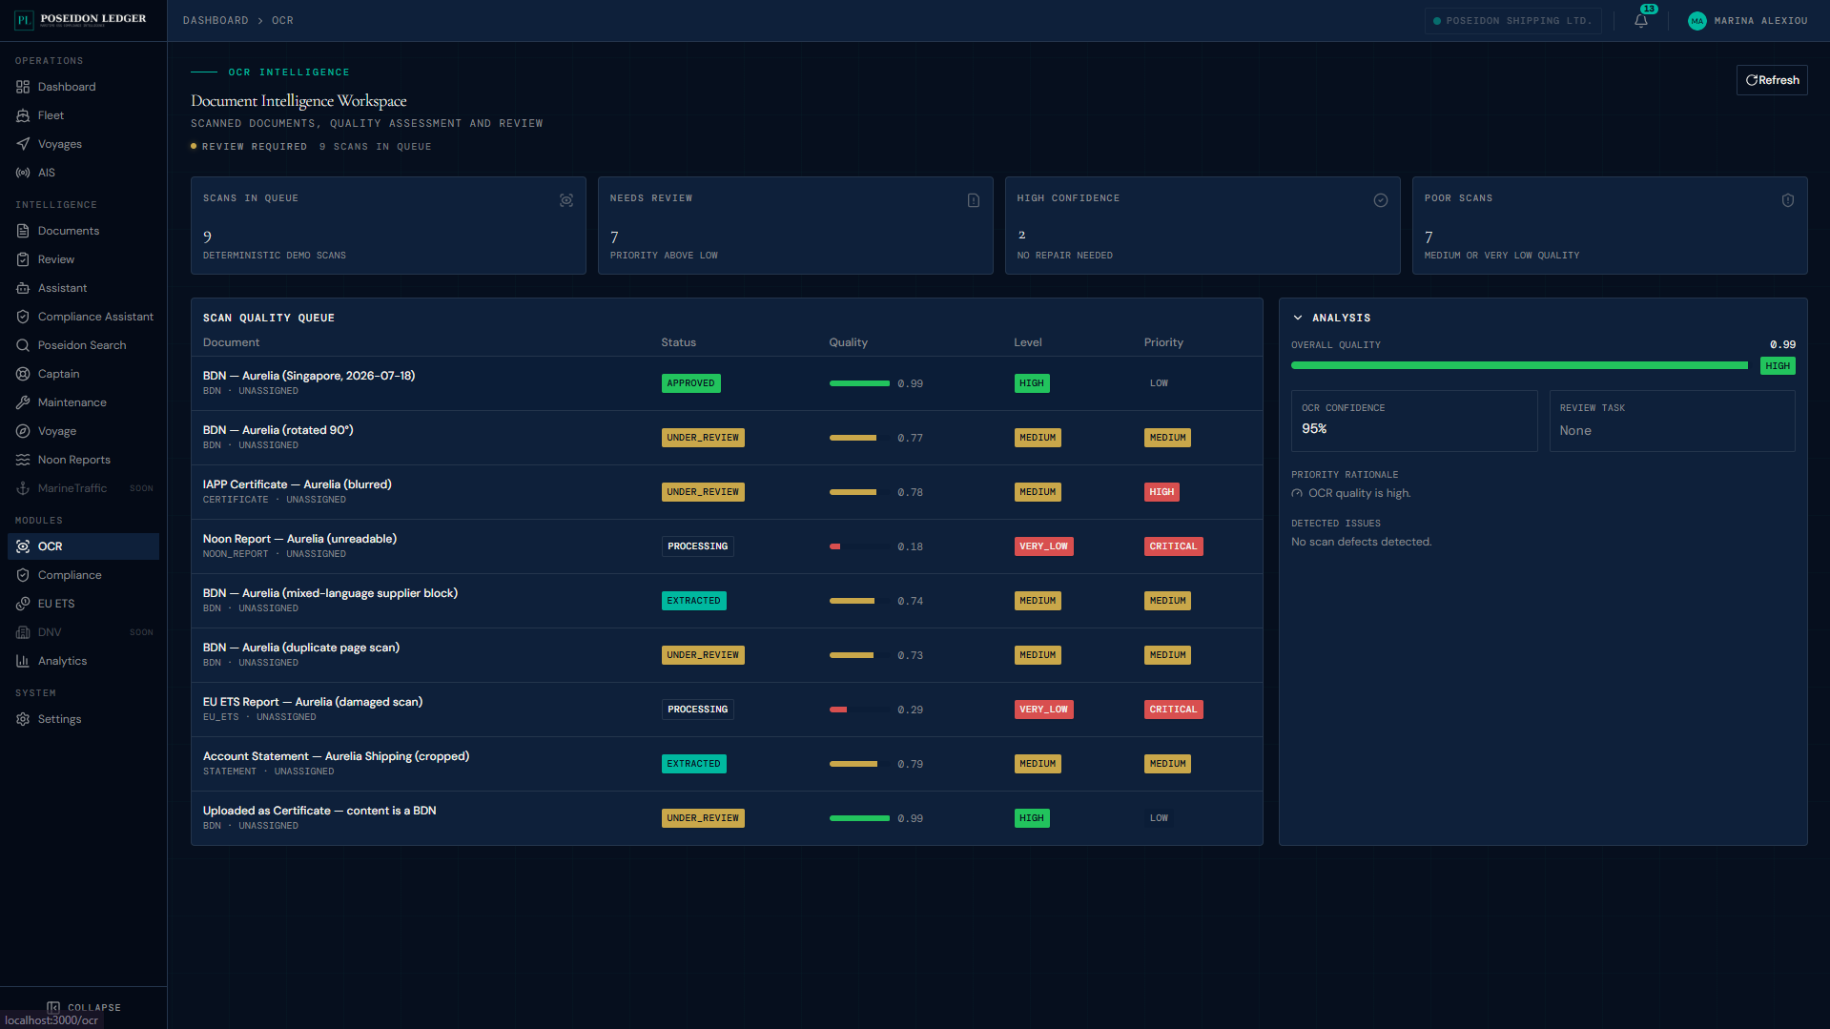Click the AIS signal icon
The image size is (1830, 1029).
[23, 173]
